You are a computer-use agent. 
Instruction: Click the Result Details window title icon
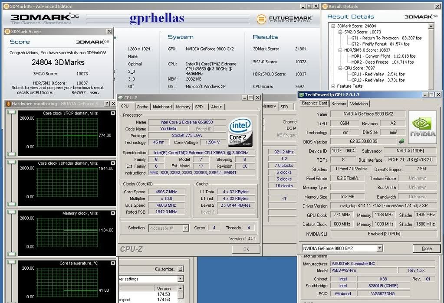point(325,6)
